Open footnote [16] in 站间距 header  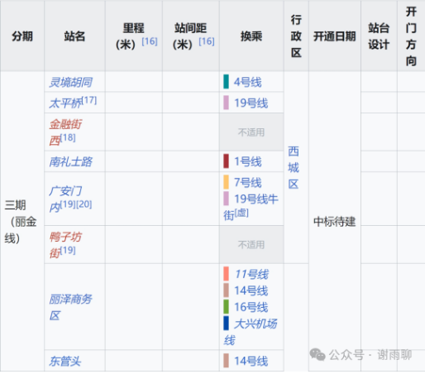coord(207,41)
